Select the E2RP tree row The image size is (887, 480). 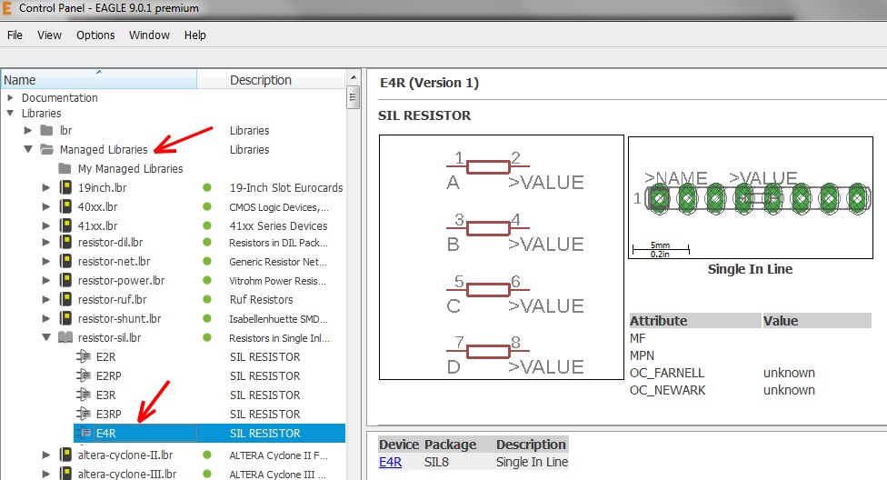coord(209,375)
